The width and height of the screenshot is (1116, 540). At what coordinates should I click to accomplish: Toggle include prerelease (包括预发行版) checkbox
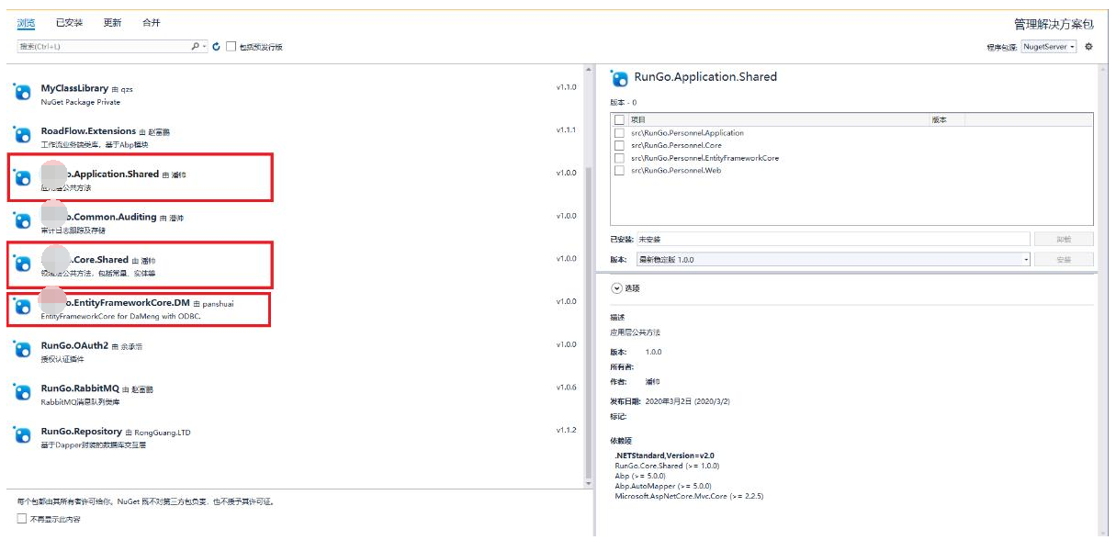(x=231, y=46)
